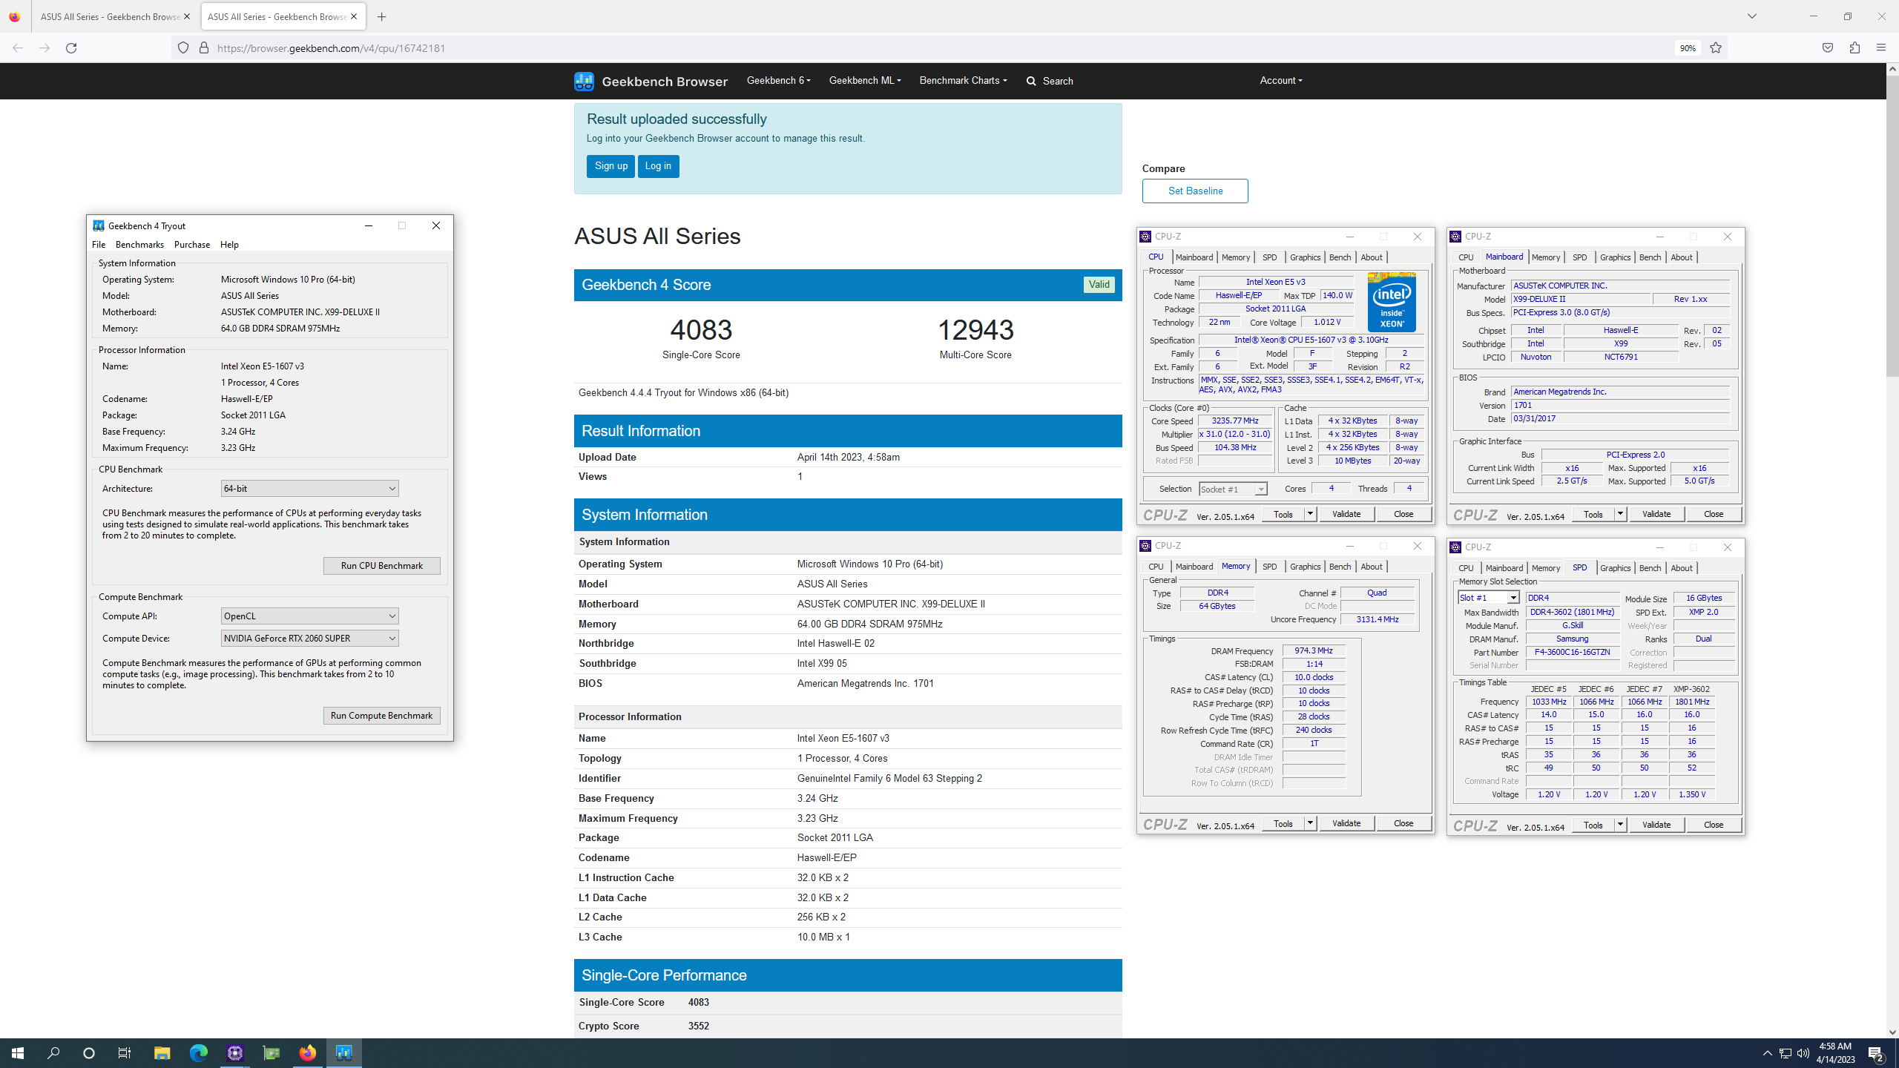Click Close in the top-right CPU-Z window
The height and width of the screenshot is (1068, 1899).
1714,514
